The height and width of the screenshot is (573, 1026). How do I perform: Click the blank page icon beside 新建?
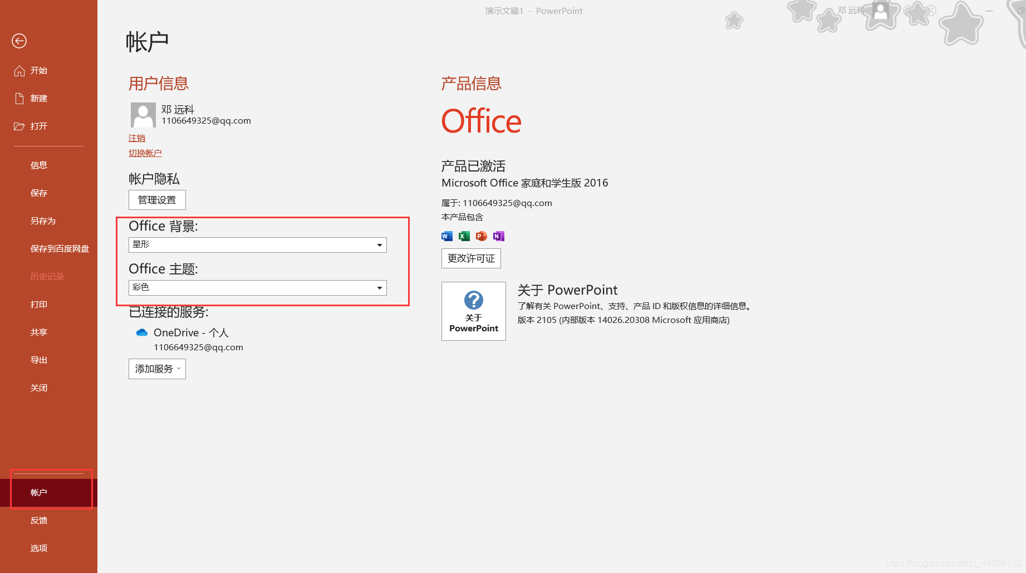(19, 99)
